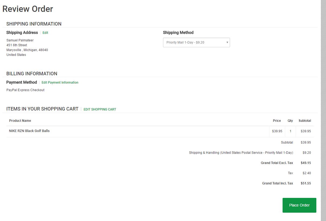Click the Billing Information section header
326x221 pixels.
tap(32, 74)
